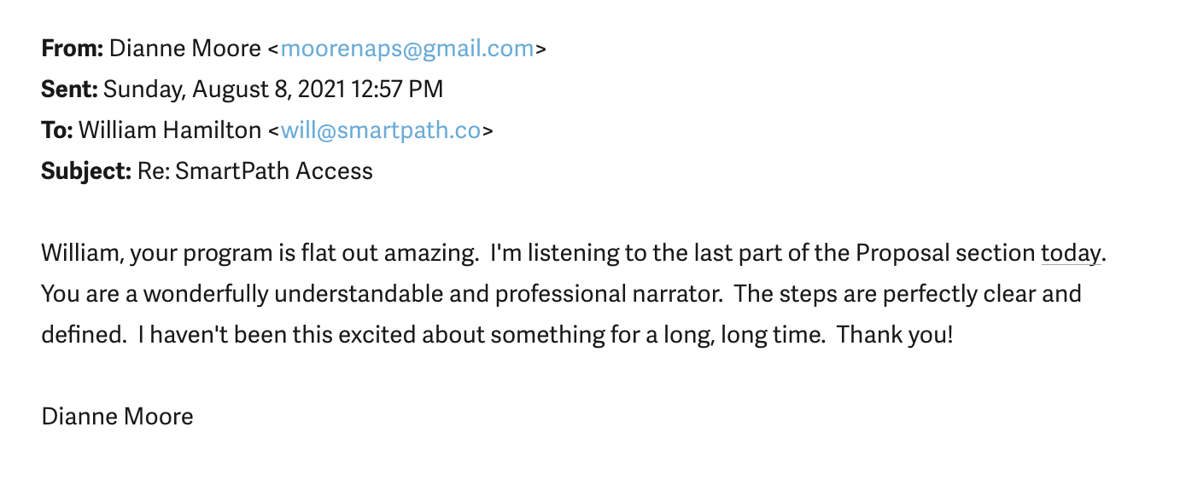Click the sentence starting "I haven't been"
The height and width of the screenshot is (479, 1180).
pos(482,335)
